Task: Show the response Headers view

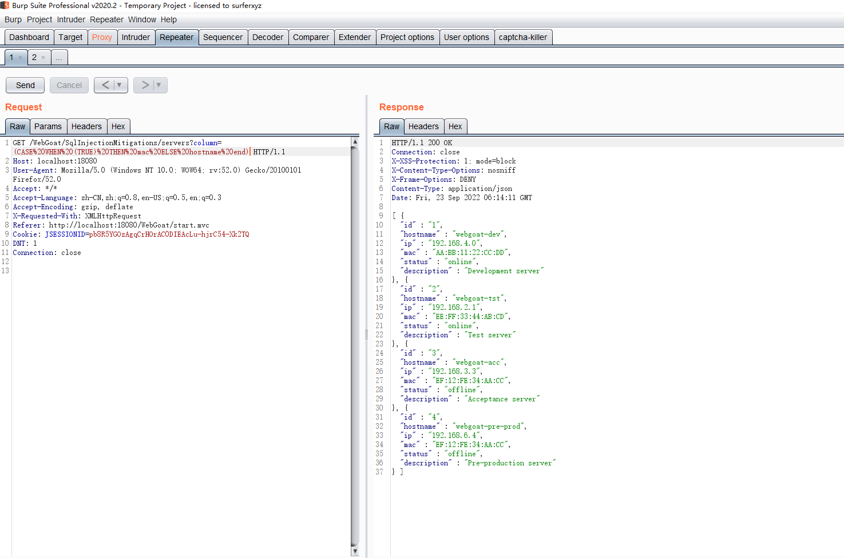Action: click(423, 126)
